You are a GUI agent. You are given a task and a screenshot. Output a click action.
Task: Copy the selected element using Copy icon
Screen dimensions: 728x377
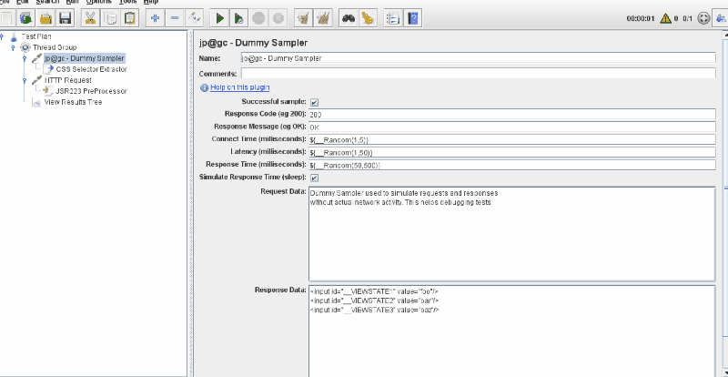pyautogui.click(x=110, y=18)
